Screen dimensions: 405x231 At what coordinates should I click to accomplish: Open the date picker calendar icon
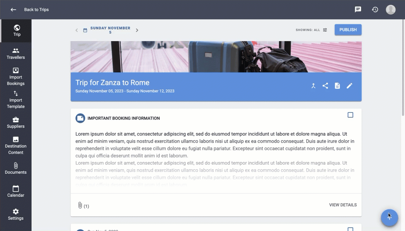click(x=85, y=30)
